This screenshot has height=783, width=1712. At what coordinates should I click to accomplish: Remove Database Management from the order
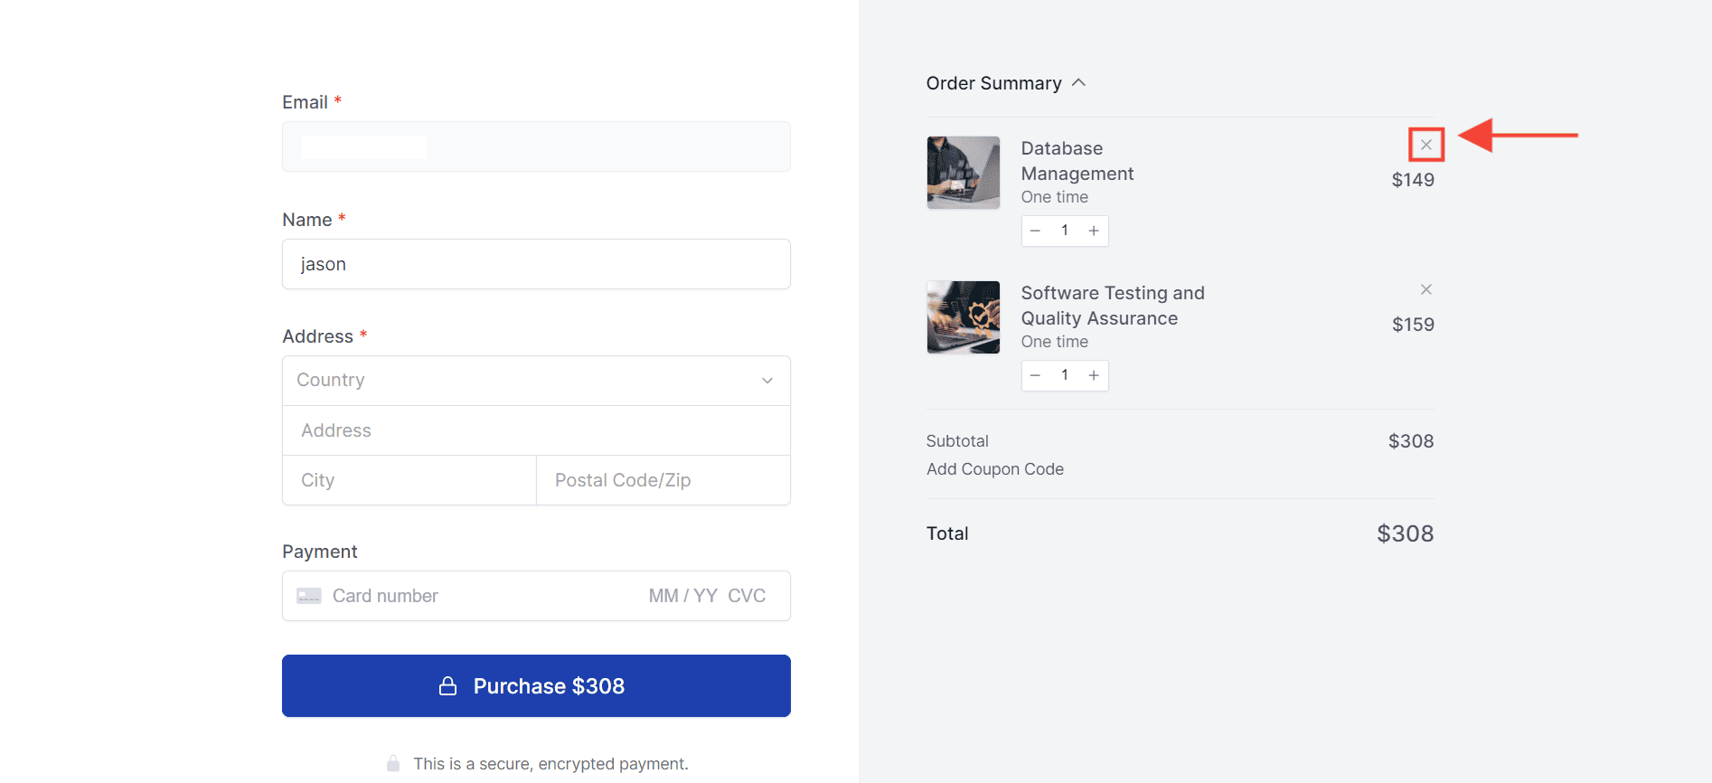click(1426, 144)
